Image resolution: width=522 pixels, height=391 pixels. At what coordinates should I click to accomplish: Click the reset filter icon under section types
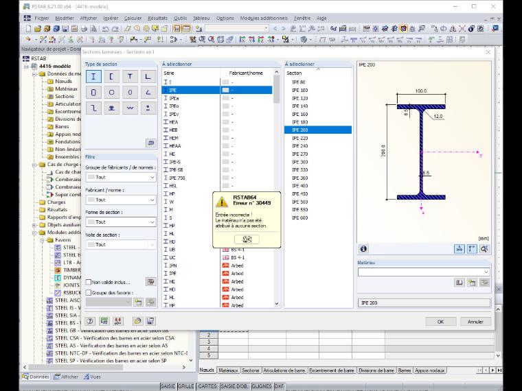(x=151, y=143)
